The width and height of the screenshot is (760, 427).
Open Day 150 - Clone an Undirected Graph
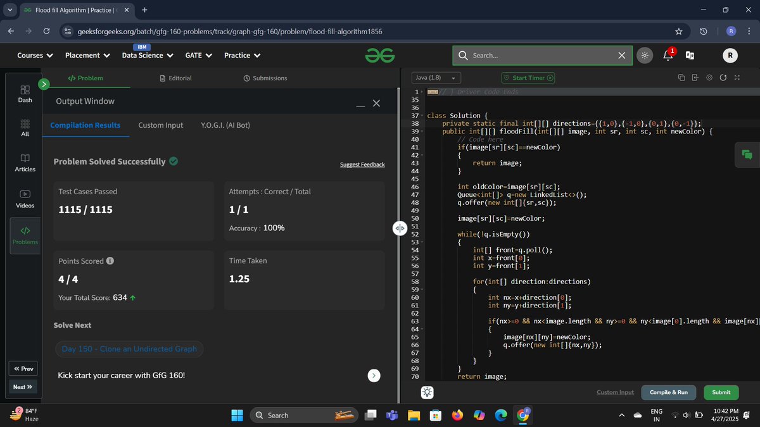[129, 349]
